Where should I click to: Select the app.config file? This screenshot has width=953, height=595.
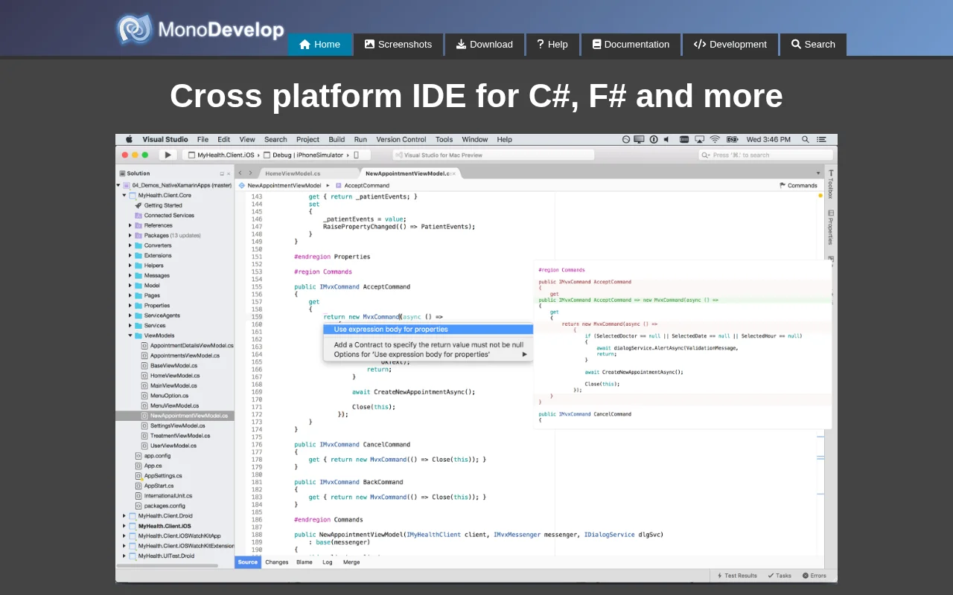coord(153,455)
